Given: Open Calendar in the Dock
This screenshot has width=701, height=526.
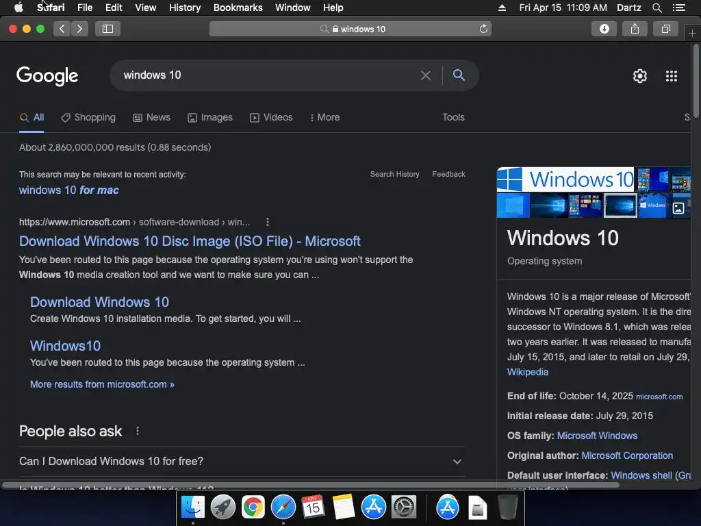Looking at the screenshot, I should [x=313, y=508].
